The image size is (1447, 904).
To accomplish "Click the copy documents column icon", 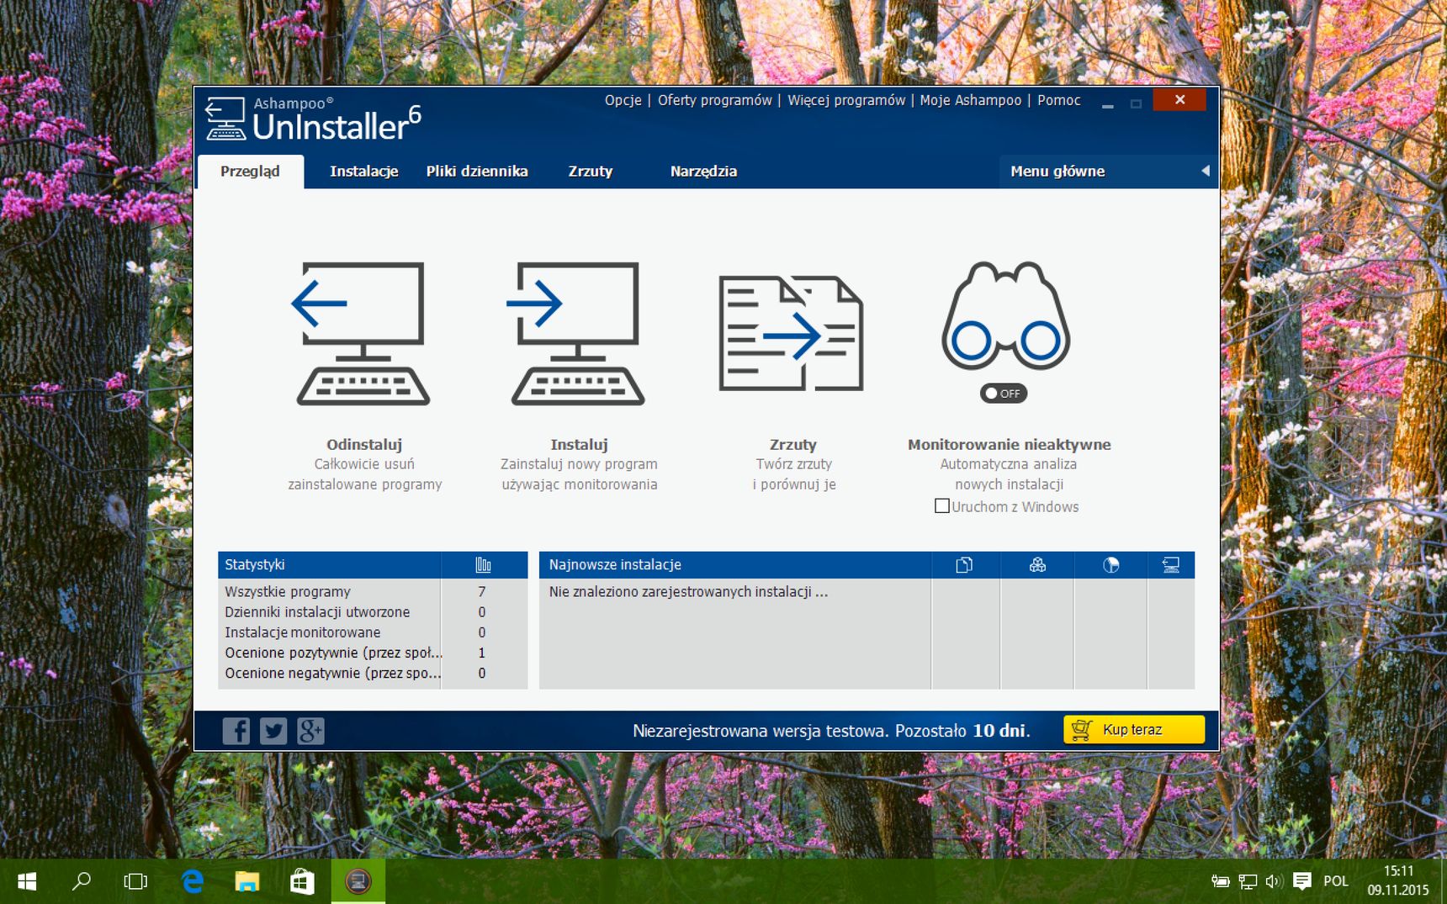I will click(964, 565).
